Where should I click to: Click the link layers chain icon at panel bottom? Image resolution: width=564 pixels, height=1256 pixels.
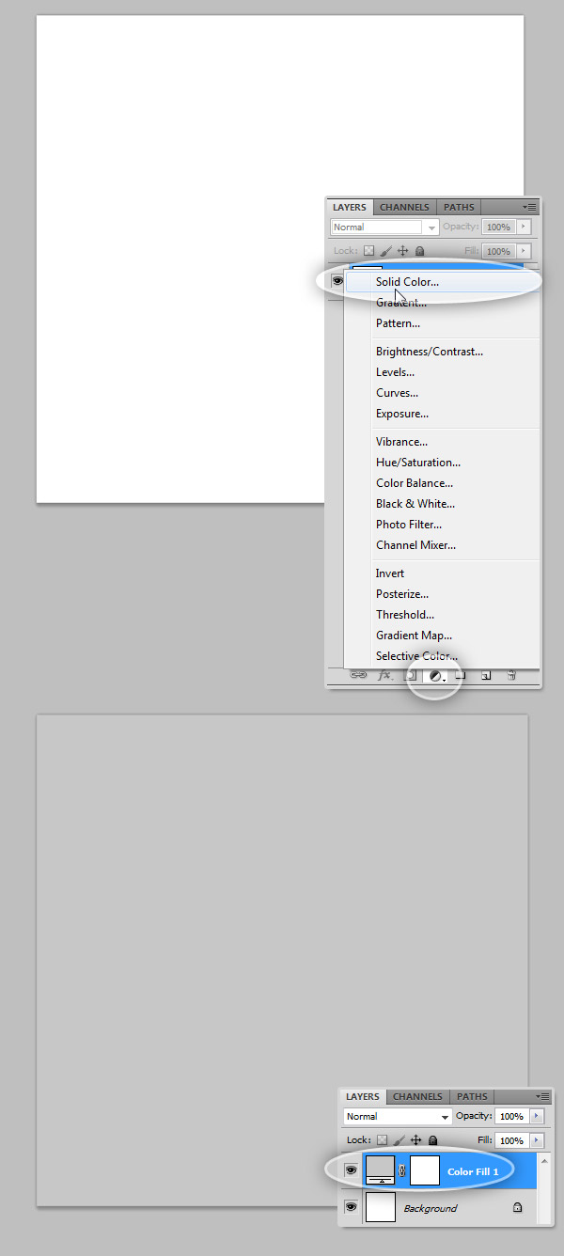click(x=358, y=675)
